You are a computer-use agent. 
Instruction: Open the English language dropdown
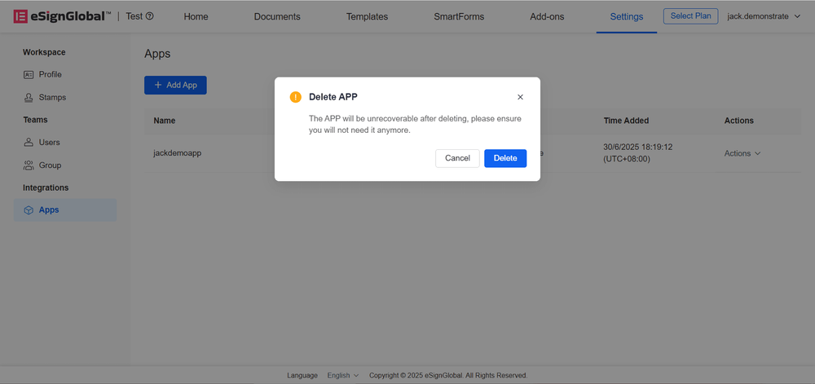point(342,375)
